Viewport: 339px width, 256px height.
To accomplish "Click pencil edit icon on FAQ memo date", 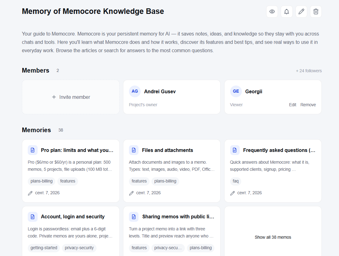I will [x=232, y=193].
